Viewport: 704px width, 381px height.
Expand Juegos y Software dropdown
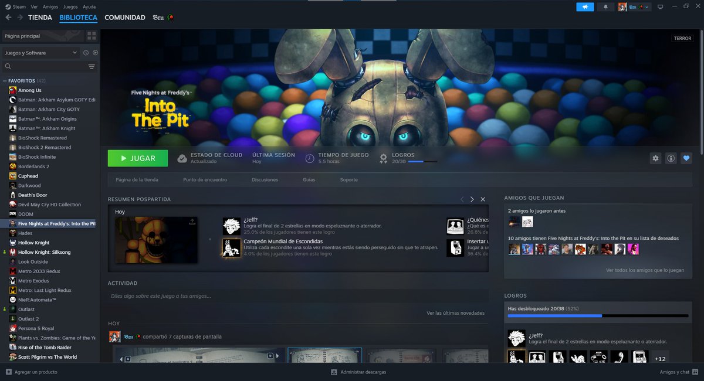click(40, 53)
